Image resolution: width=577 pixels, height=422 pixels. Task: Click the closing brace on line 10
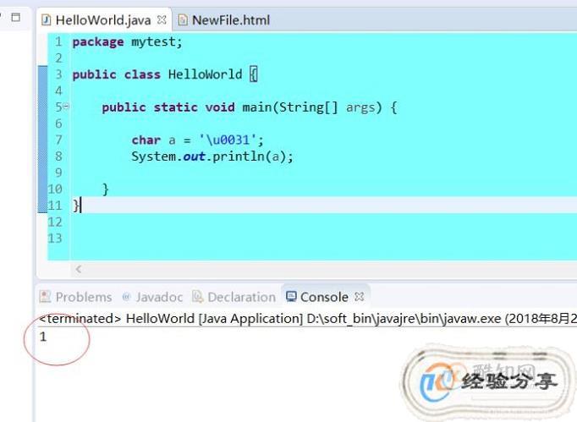click(x=106, y=189)
